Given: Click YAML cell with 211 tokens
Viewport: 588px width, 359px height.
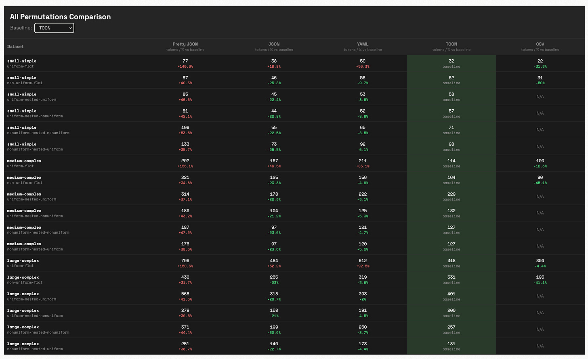Looking at the screenshot, I should tap(363, 163).
